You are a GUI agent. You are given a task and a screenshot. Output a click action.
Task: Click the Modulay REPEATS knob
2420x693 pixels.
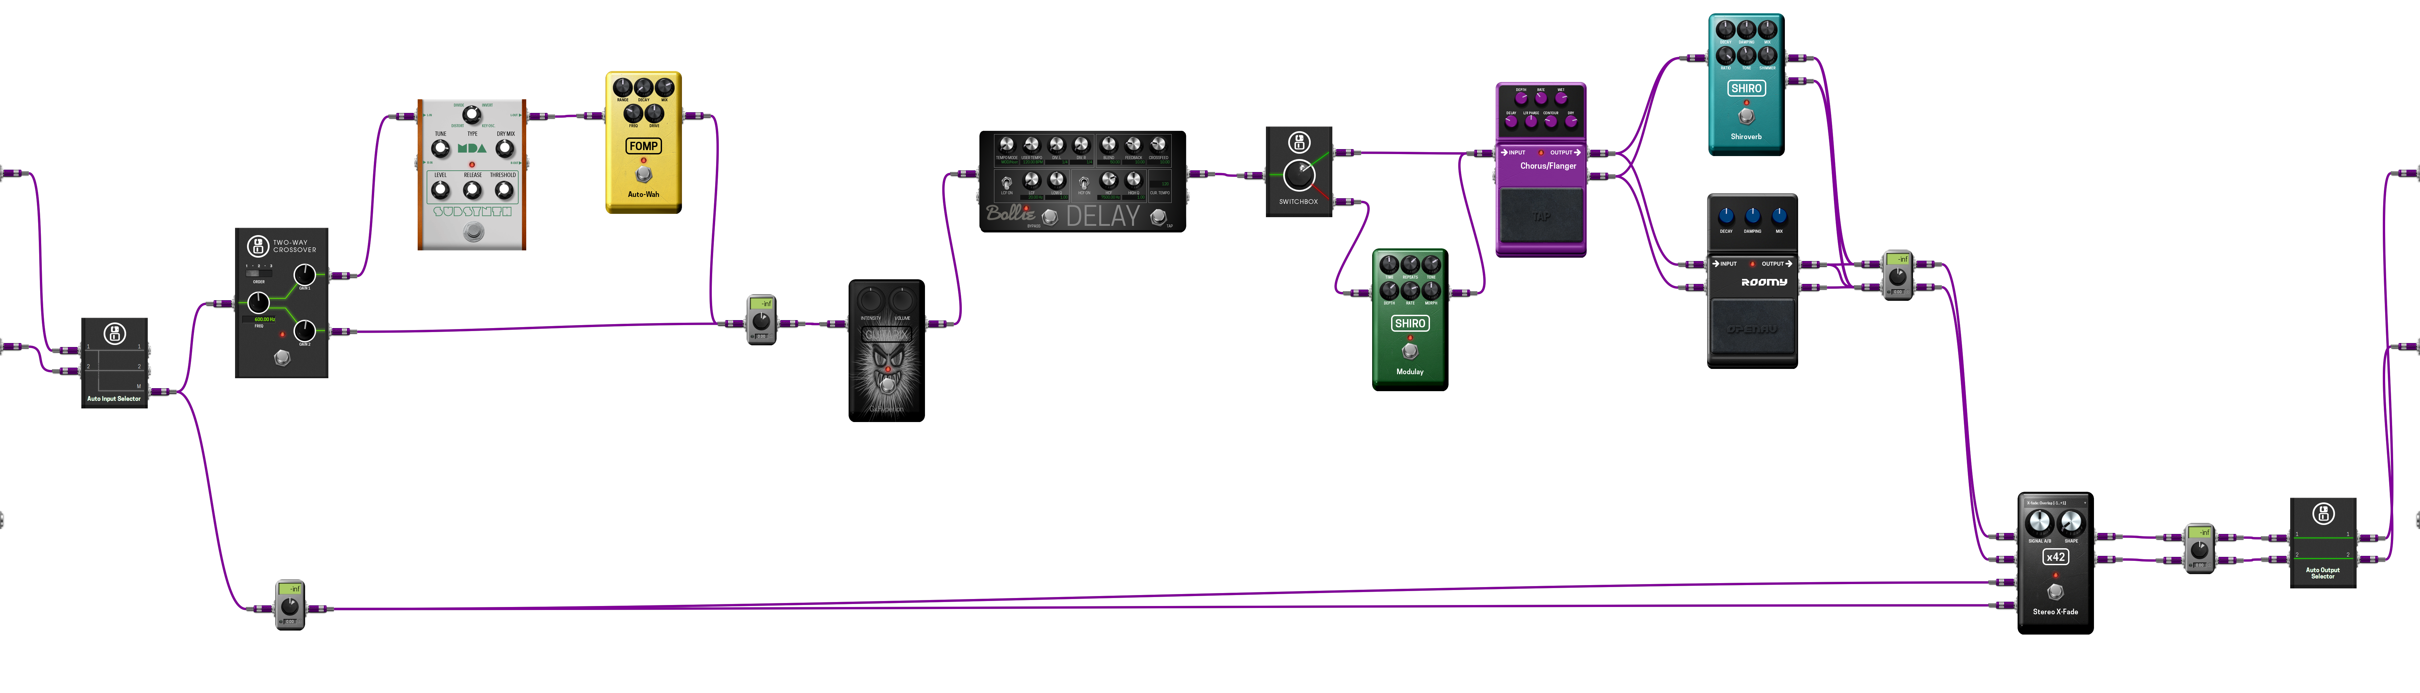1410,265
